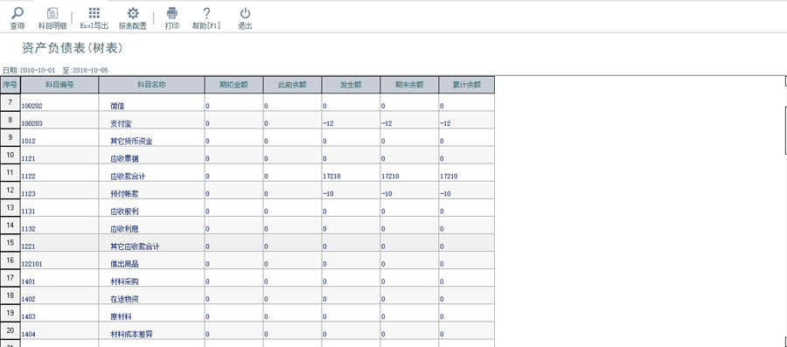Select subject code 1221
787x347 pixels.
coord(29,246)
